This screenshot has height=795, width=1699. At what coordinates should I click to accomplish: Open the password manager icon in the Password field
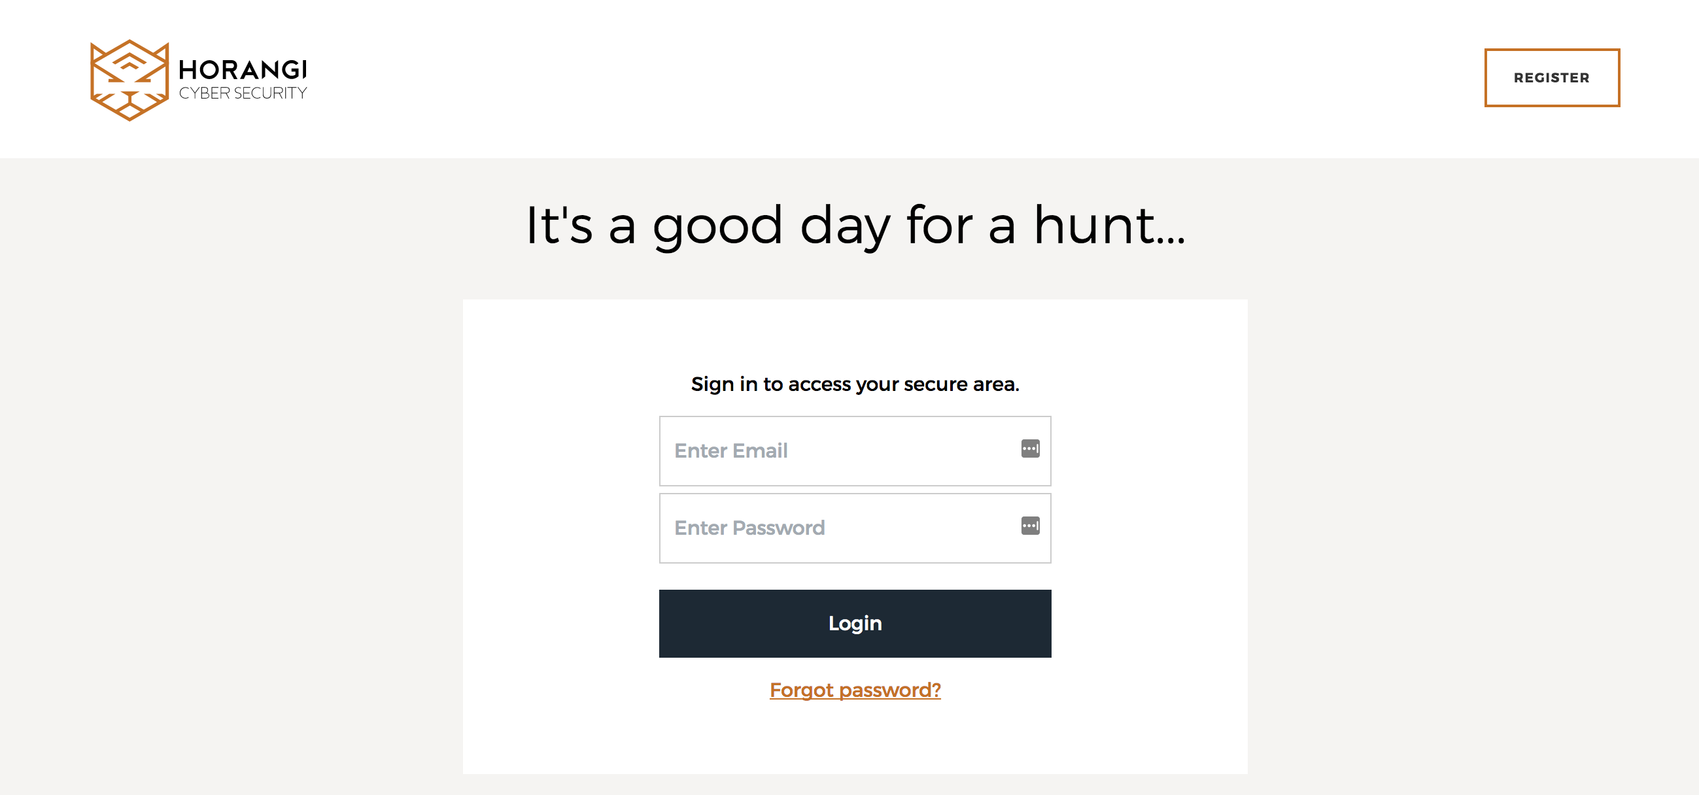click(1030, 526)
